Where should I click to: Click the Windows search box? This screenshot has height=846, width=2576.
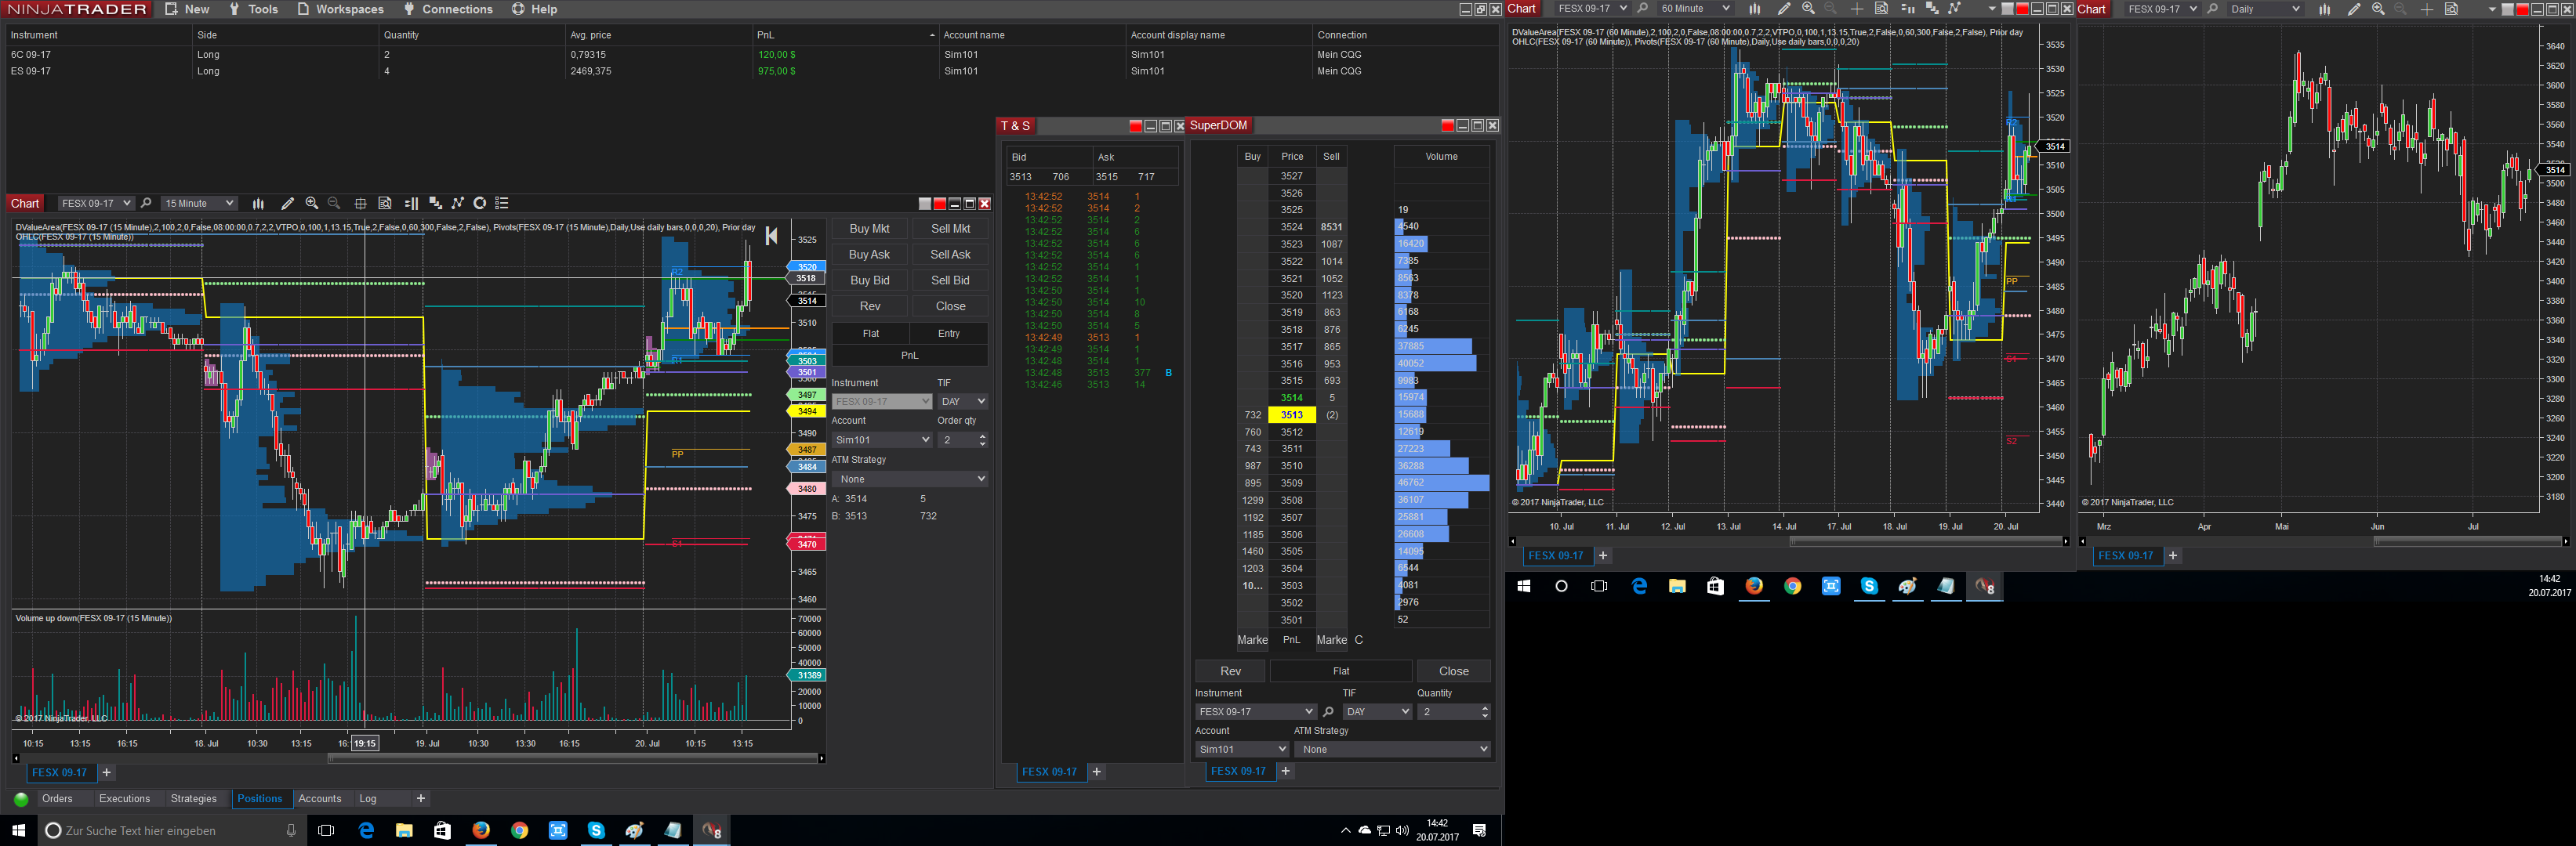[x=171, y=830]
